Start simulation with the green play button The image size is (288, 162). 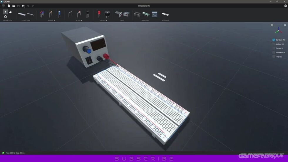coord(3,153)
